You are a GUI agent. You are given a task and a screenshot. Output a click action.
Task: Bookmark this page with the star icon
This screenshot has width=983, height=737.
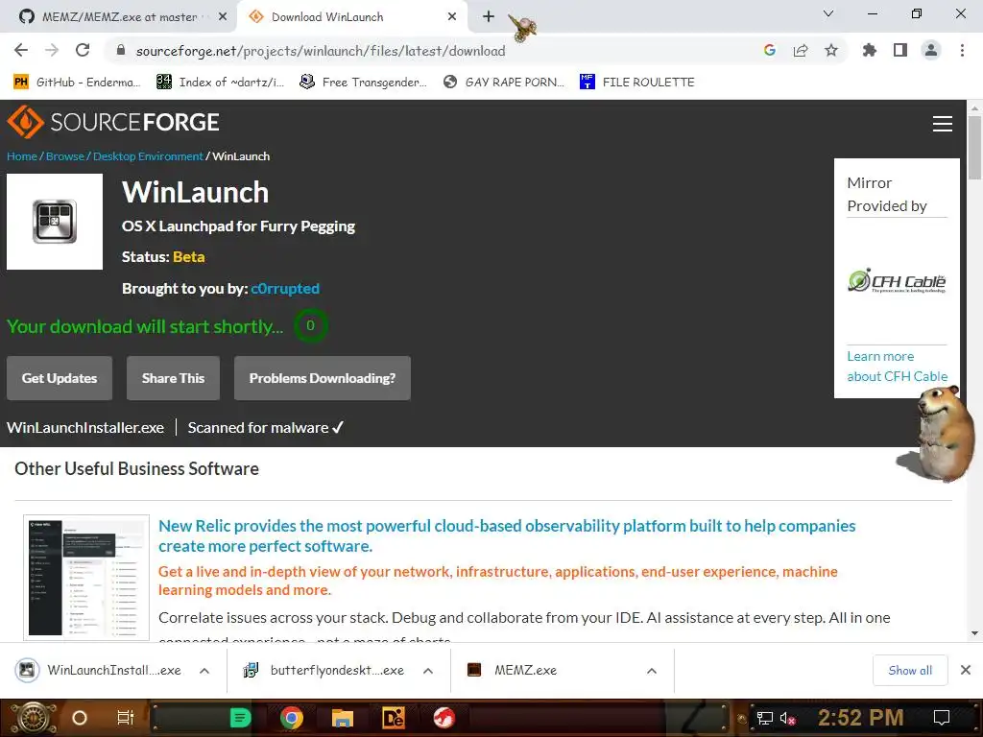[x=831, y=50]
